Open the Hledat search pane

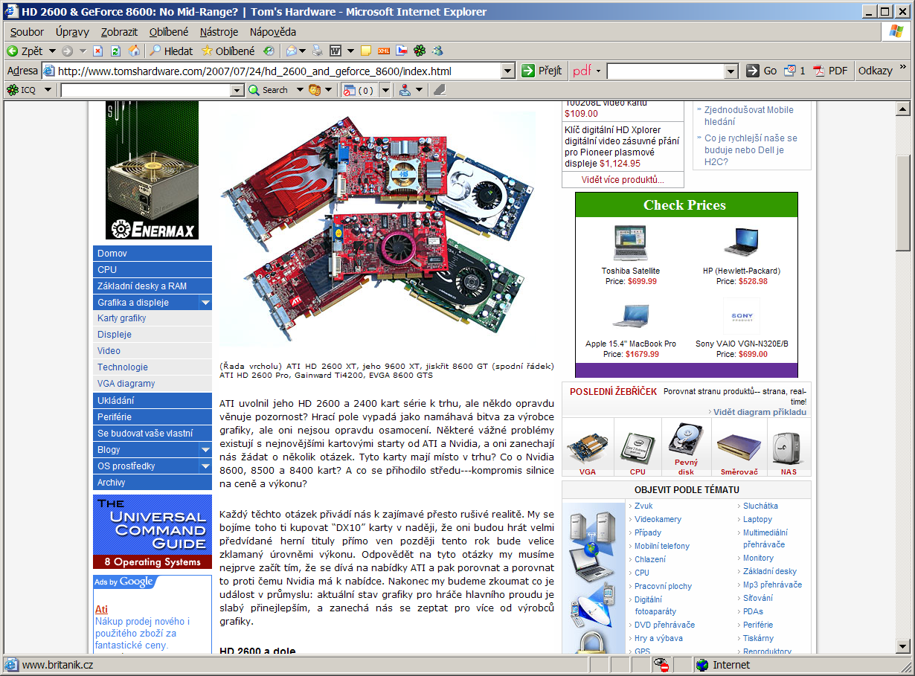171,51
